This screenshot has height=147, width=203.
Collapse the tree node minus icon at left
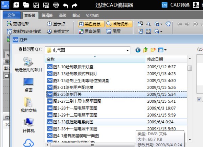[7, 76]
